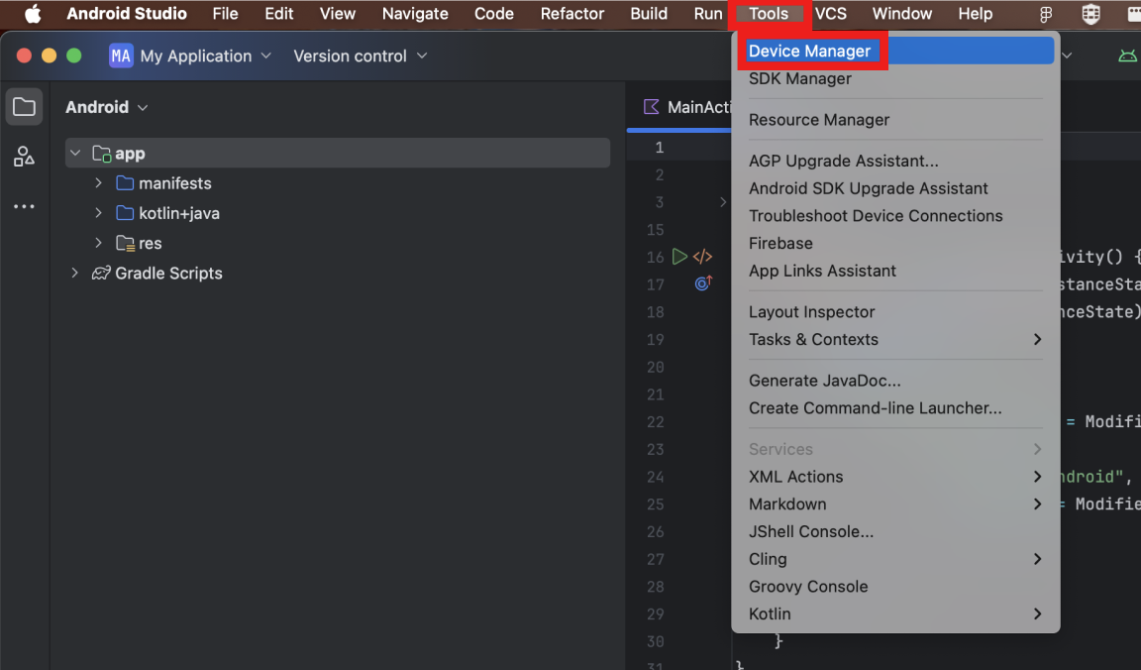Expand the Gradle Scripts node

75,273
